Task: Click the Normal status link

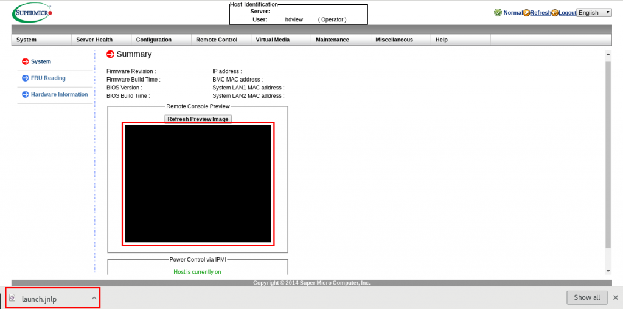Action: point(513,13)
